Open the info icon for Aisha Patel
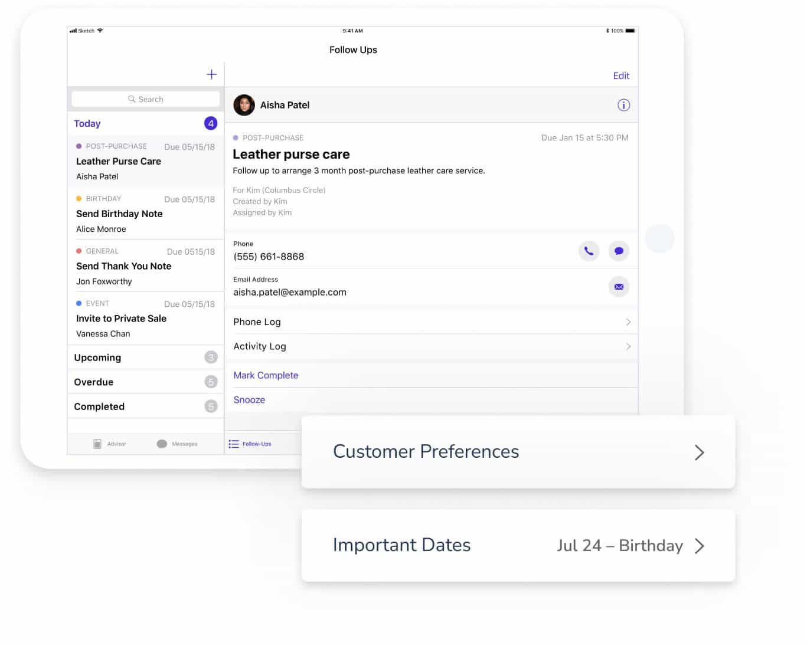 coord(623,105)
